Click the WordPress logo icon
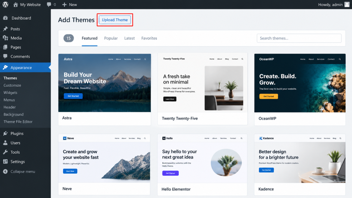 tap(5, 4)
